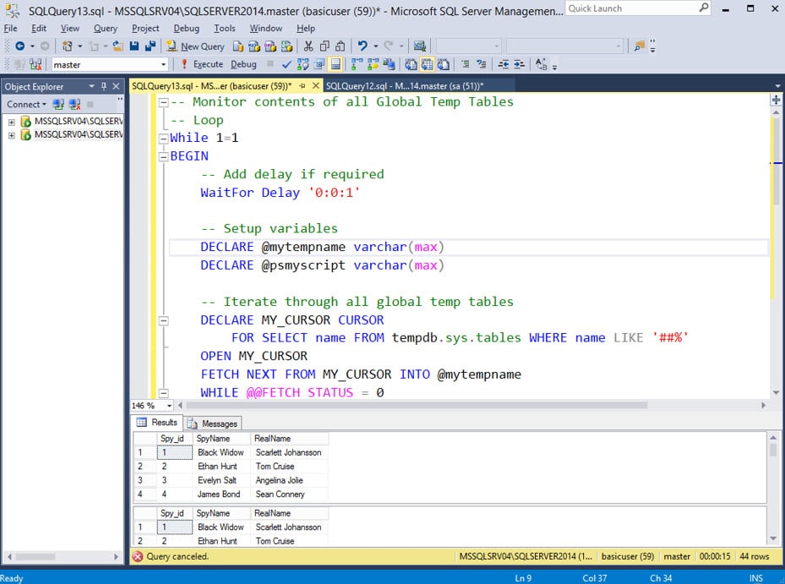Switch to the SQLQuery12.sql tab
The image size is (785, 584).
405,86
